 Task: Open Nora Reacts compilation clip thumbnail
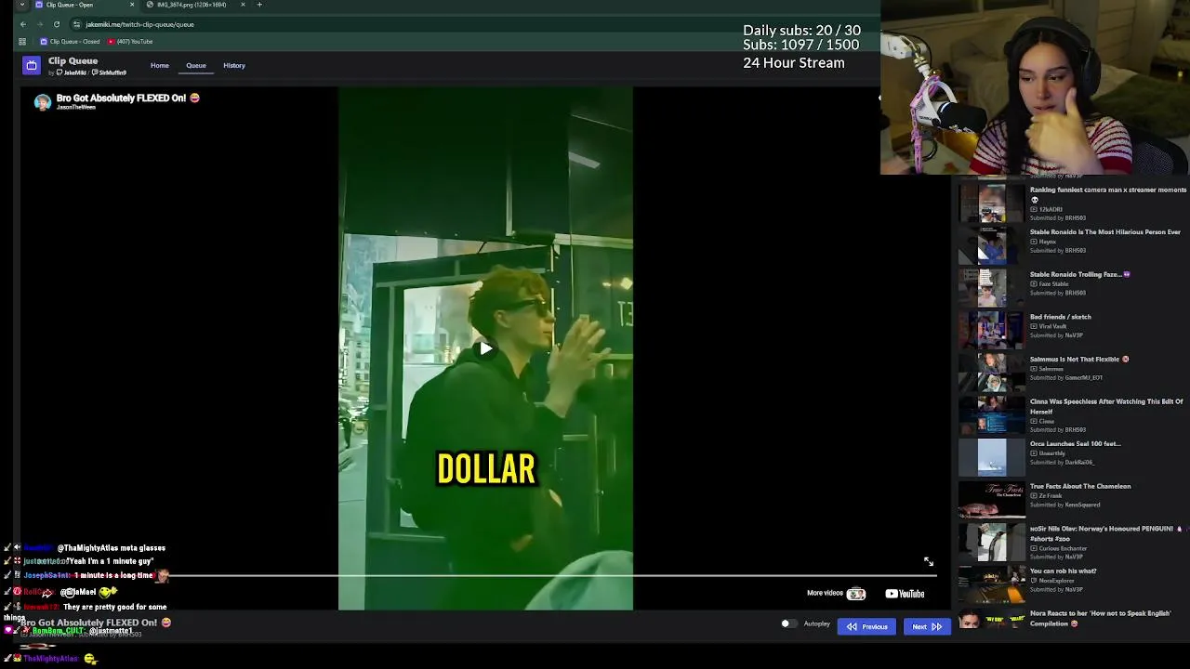tap(992, 621)
